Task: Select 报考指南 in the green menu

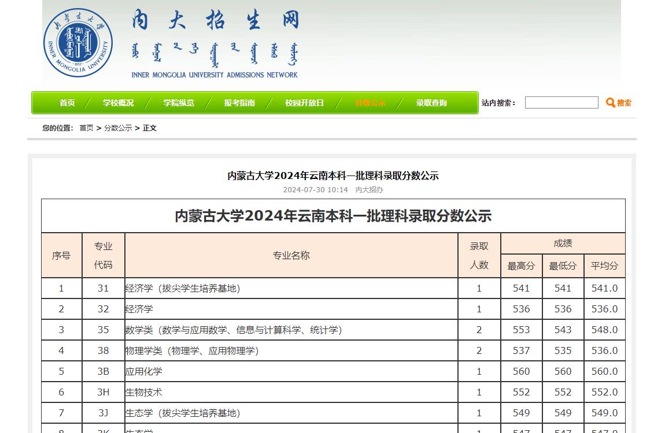Action: 239,103
